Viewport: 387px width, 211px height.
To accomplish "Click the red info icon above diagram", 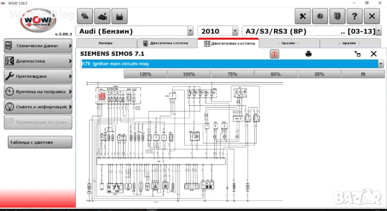I will (274, 54).
